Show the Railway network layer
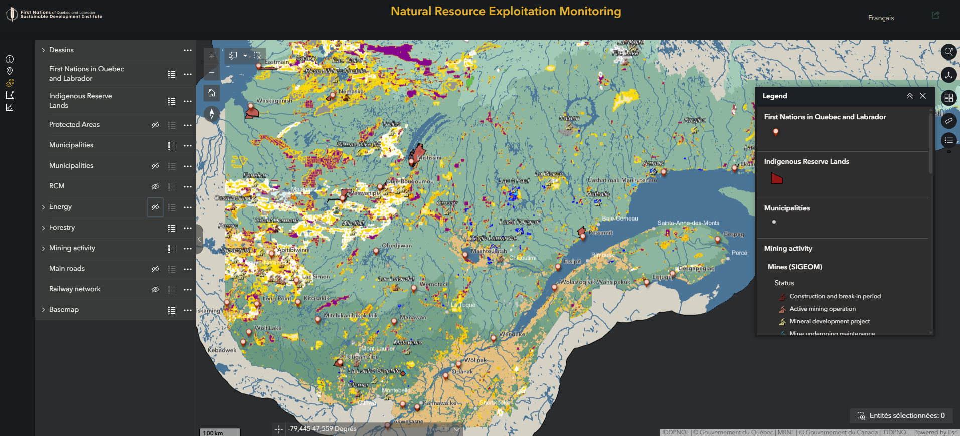The width and height of the screenshot is (960, 436). (x=155, y=289)
